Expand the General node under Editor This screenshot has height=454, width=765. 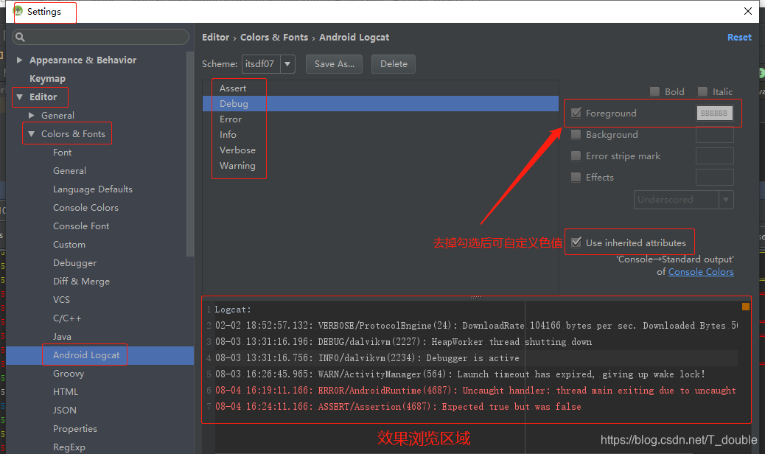click(31, 116)
